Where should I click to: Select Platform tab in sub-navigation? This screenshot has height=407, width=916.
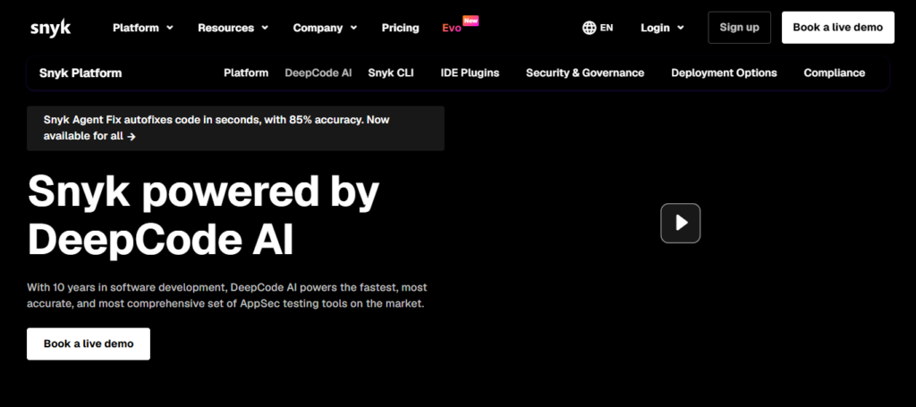246,73
